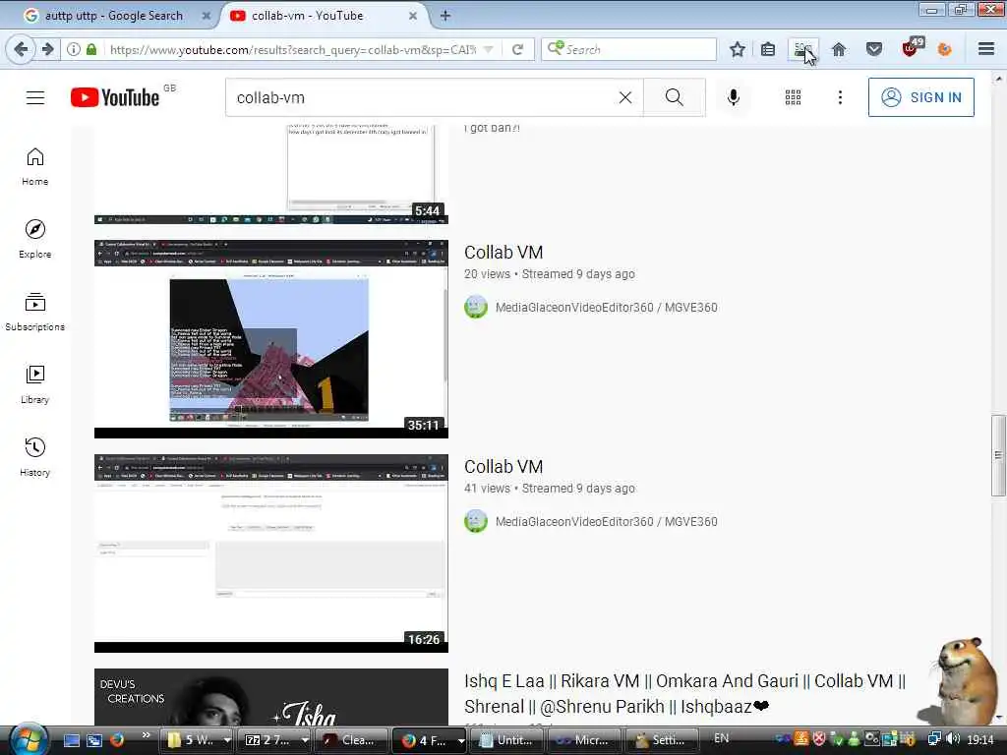Open the 16:26 Collab VM thumbnail

(271, 553)
